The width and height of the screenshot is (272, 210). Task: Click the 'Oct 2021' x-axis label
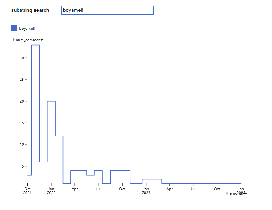[27, 191]
